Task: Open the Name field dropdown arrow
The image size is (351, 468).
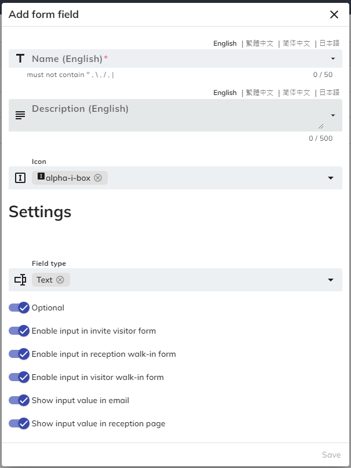Action: point(333,58)
